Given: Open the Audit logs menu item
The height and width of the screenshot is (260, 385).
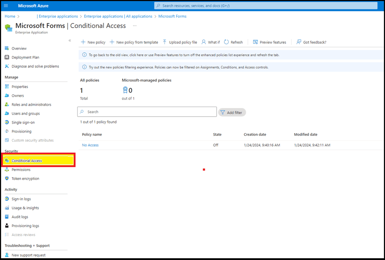Looking at the screenshot, I should tap(20, 217).
